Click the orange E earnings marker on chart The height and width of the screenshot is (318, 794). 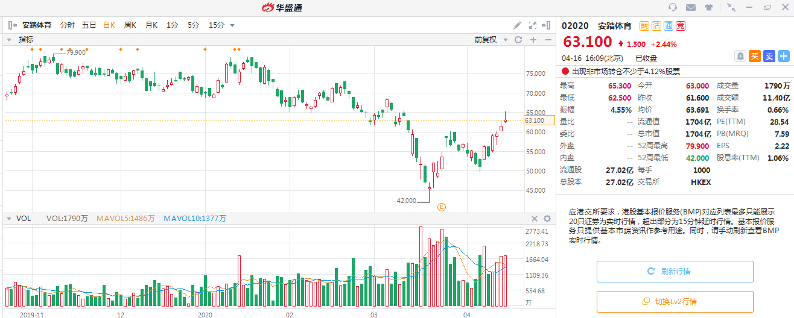pyautogui.click(x=441, y=207)
